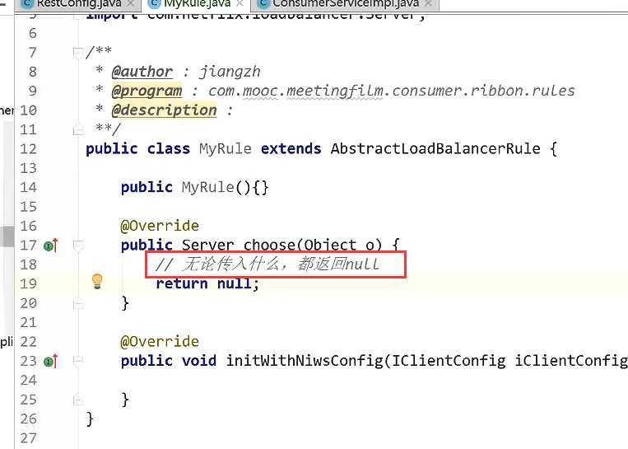This screenshot has width=628, height=449.
Task: Click the MyRule.java tab file icon
Action: [x=155, y=4]
